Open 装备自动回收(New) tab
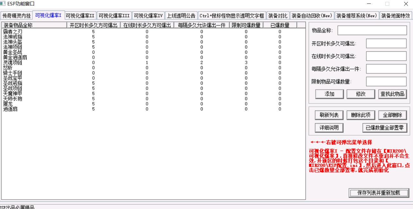 click(312, 16)
